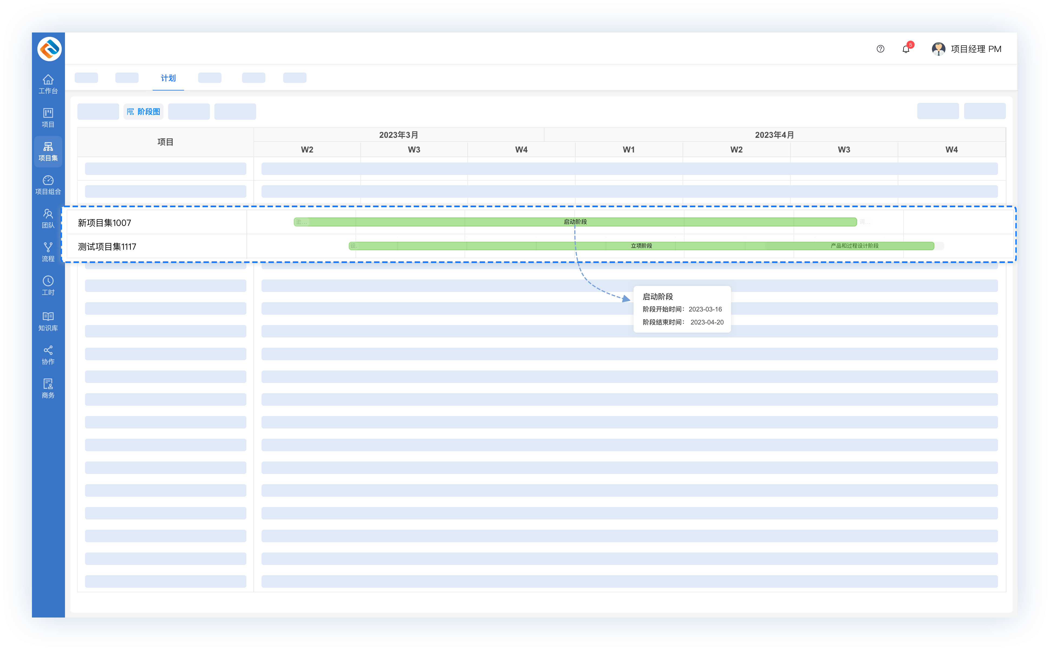Open the 工时 clock icon
The height and width of the screenshot is (650, 1050).
[x=48, y=285]
